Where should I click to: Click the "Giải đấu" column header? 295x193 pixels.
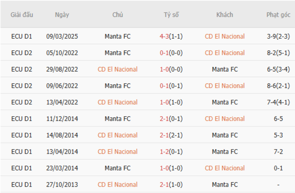tap(22, 15)
